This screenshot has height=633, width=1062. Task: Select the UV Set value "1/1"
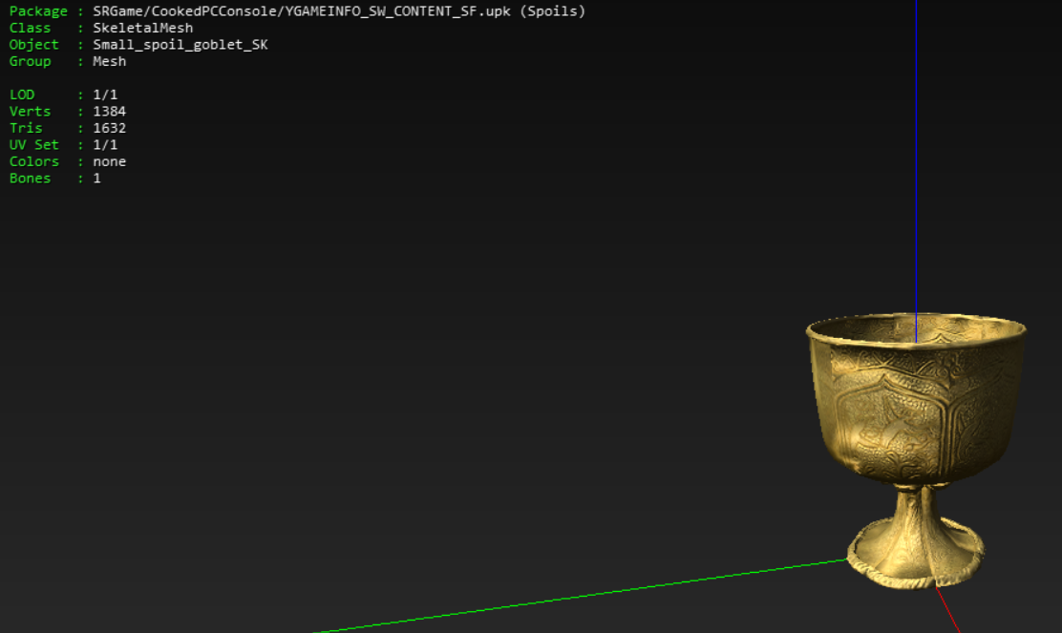pyautogui.click(x=105, y=145)
